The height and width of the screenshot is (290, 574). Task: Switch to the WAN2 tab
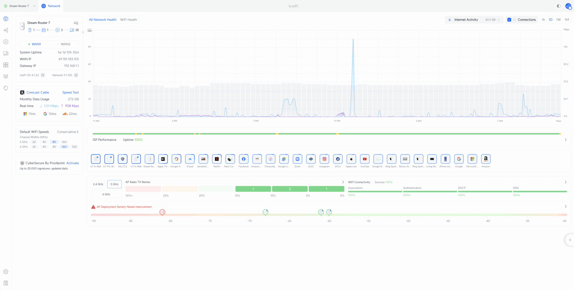click(64, 44)
